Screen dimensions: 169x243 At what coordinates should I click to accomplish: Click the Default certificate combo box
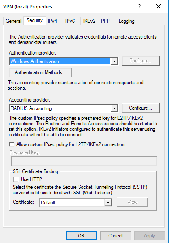click(x=76, y=202)
